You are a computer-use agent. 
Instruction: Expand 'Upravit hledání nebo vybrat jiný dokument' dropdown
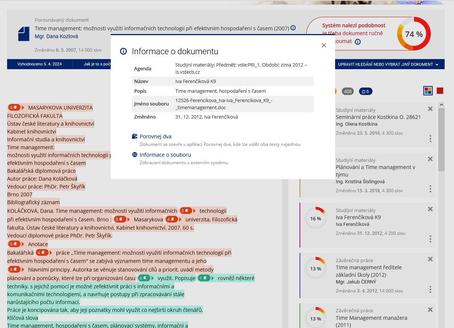tap(388, 64)
